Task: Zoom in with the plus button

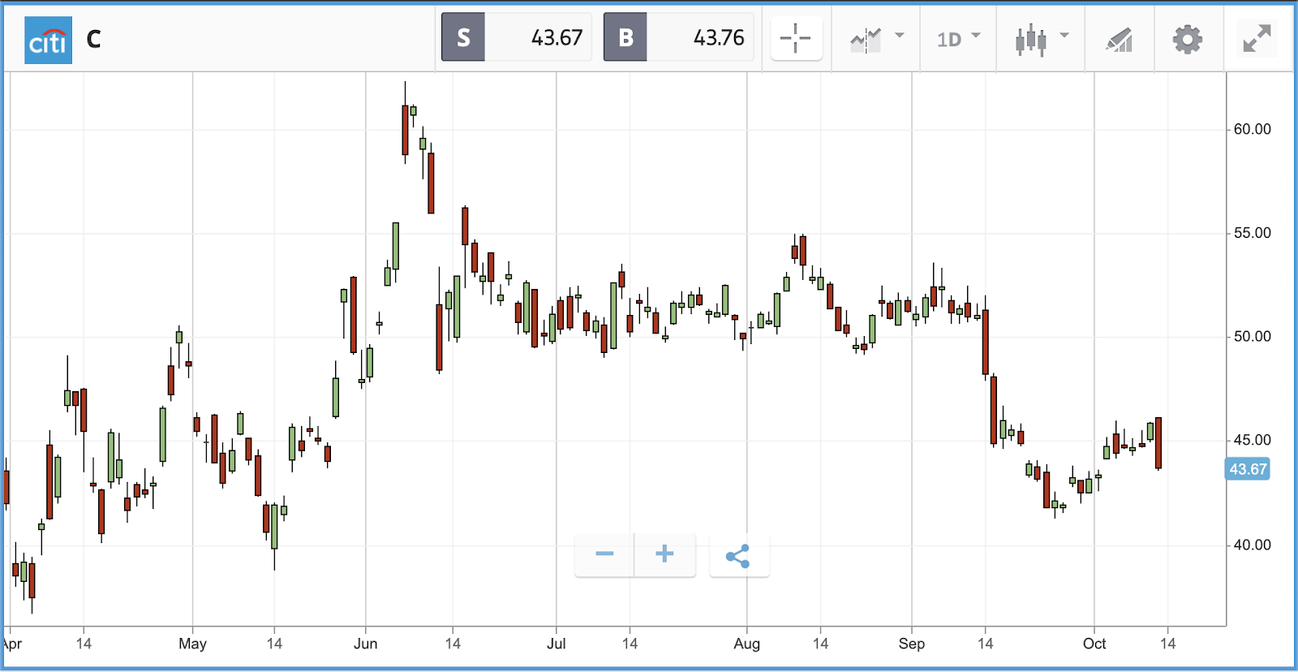Action: click(x=664, y=554)
